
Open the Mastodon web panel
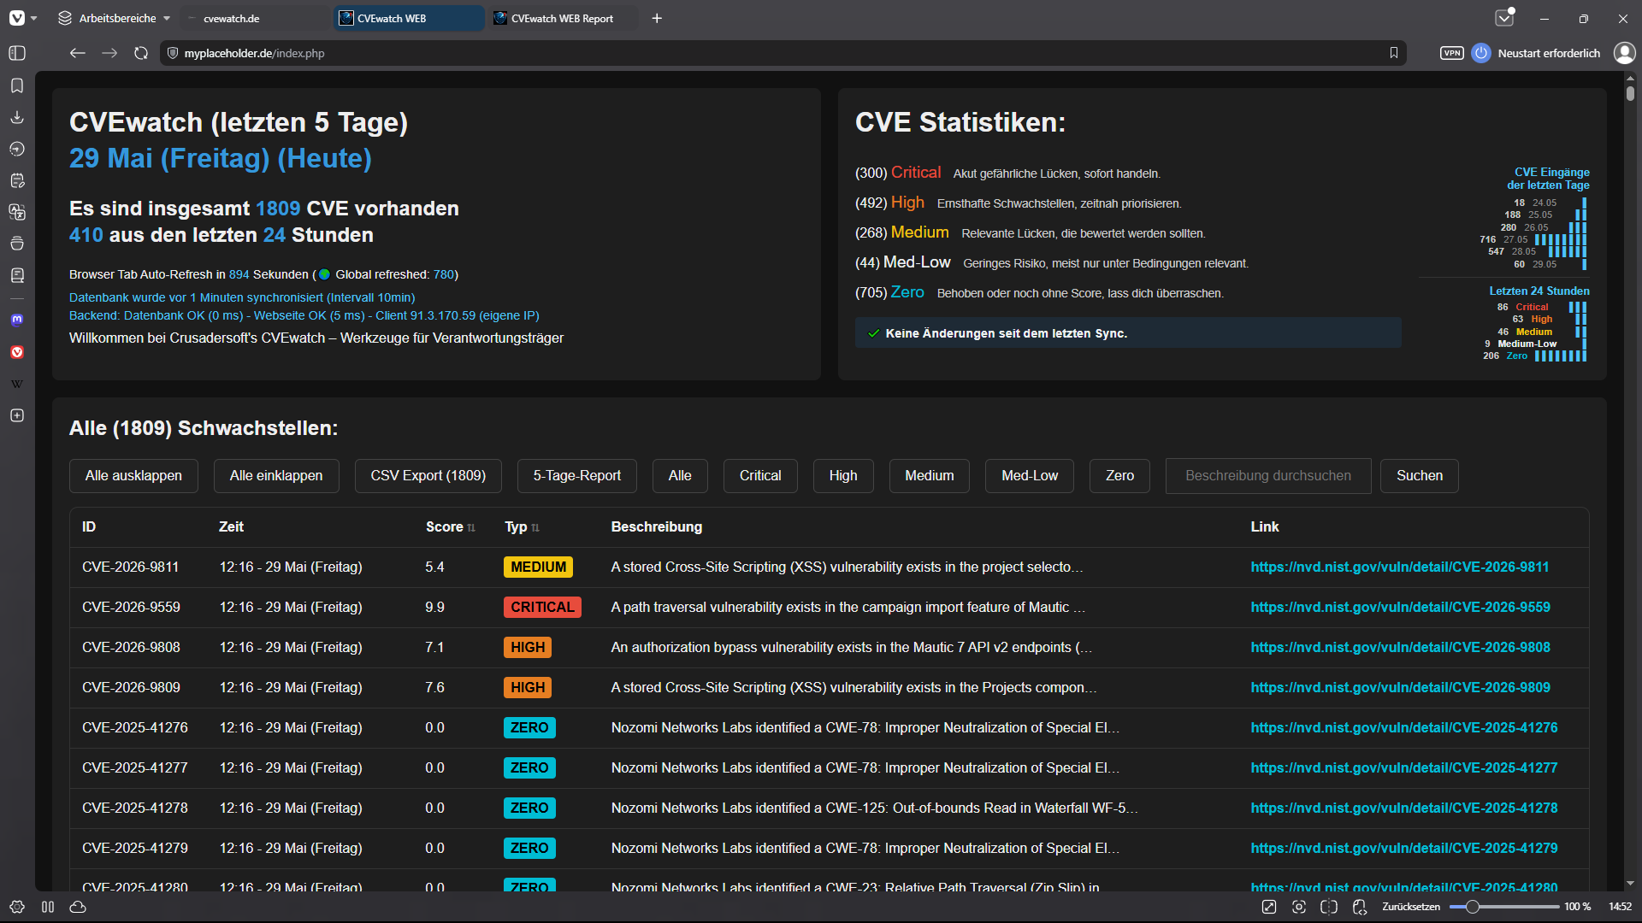pos(17,320)
